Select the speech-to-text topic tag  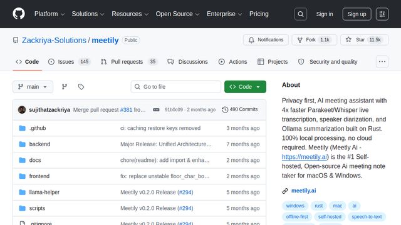tap(367, 217)
